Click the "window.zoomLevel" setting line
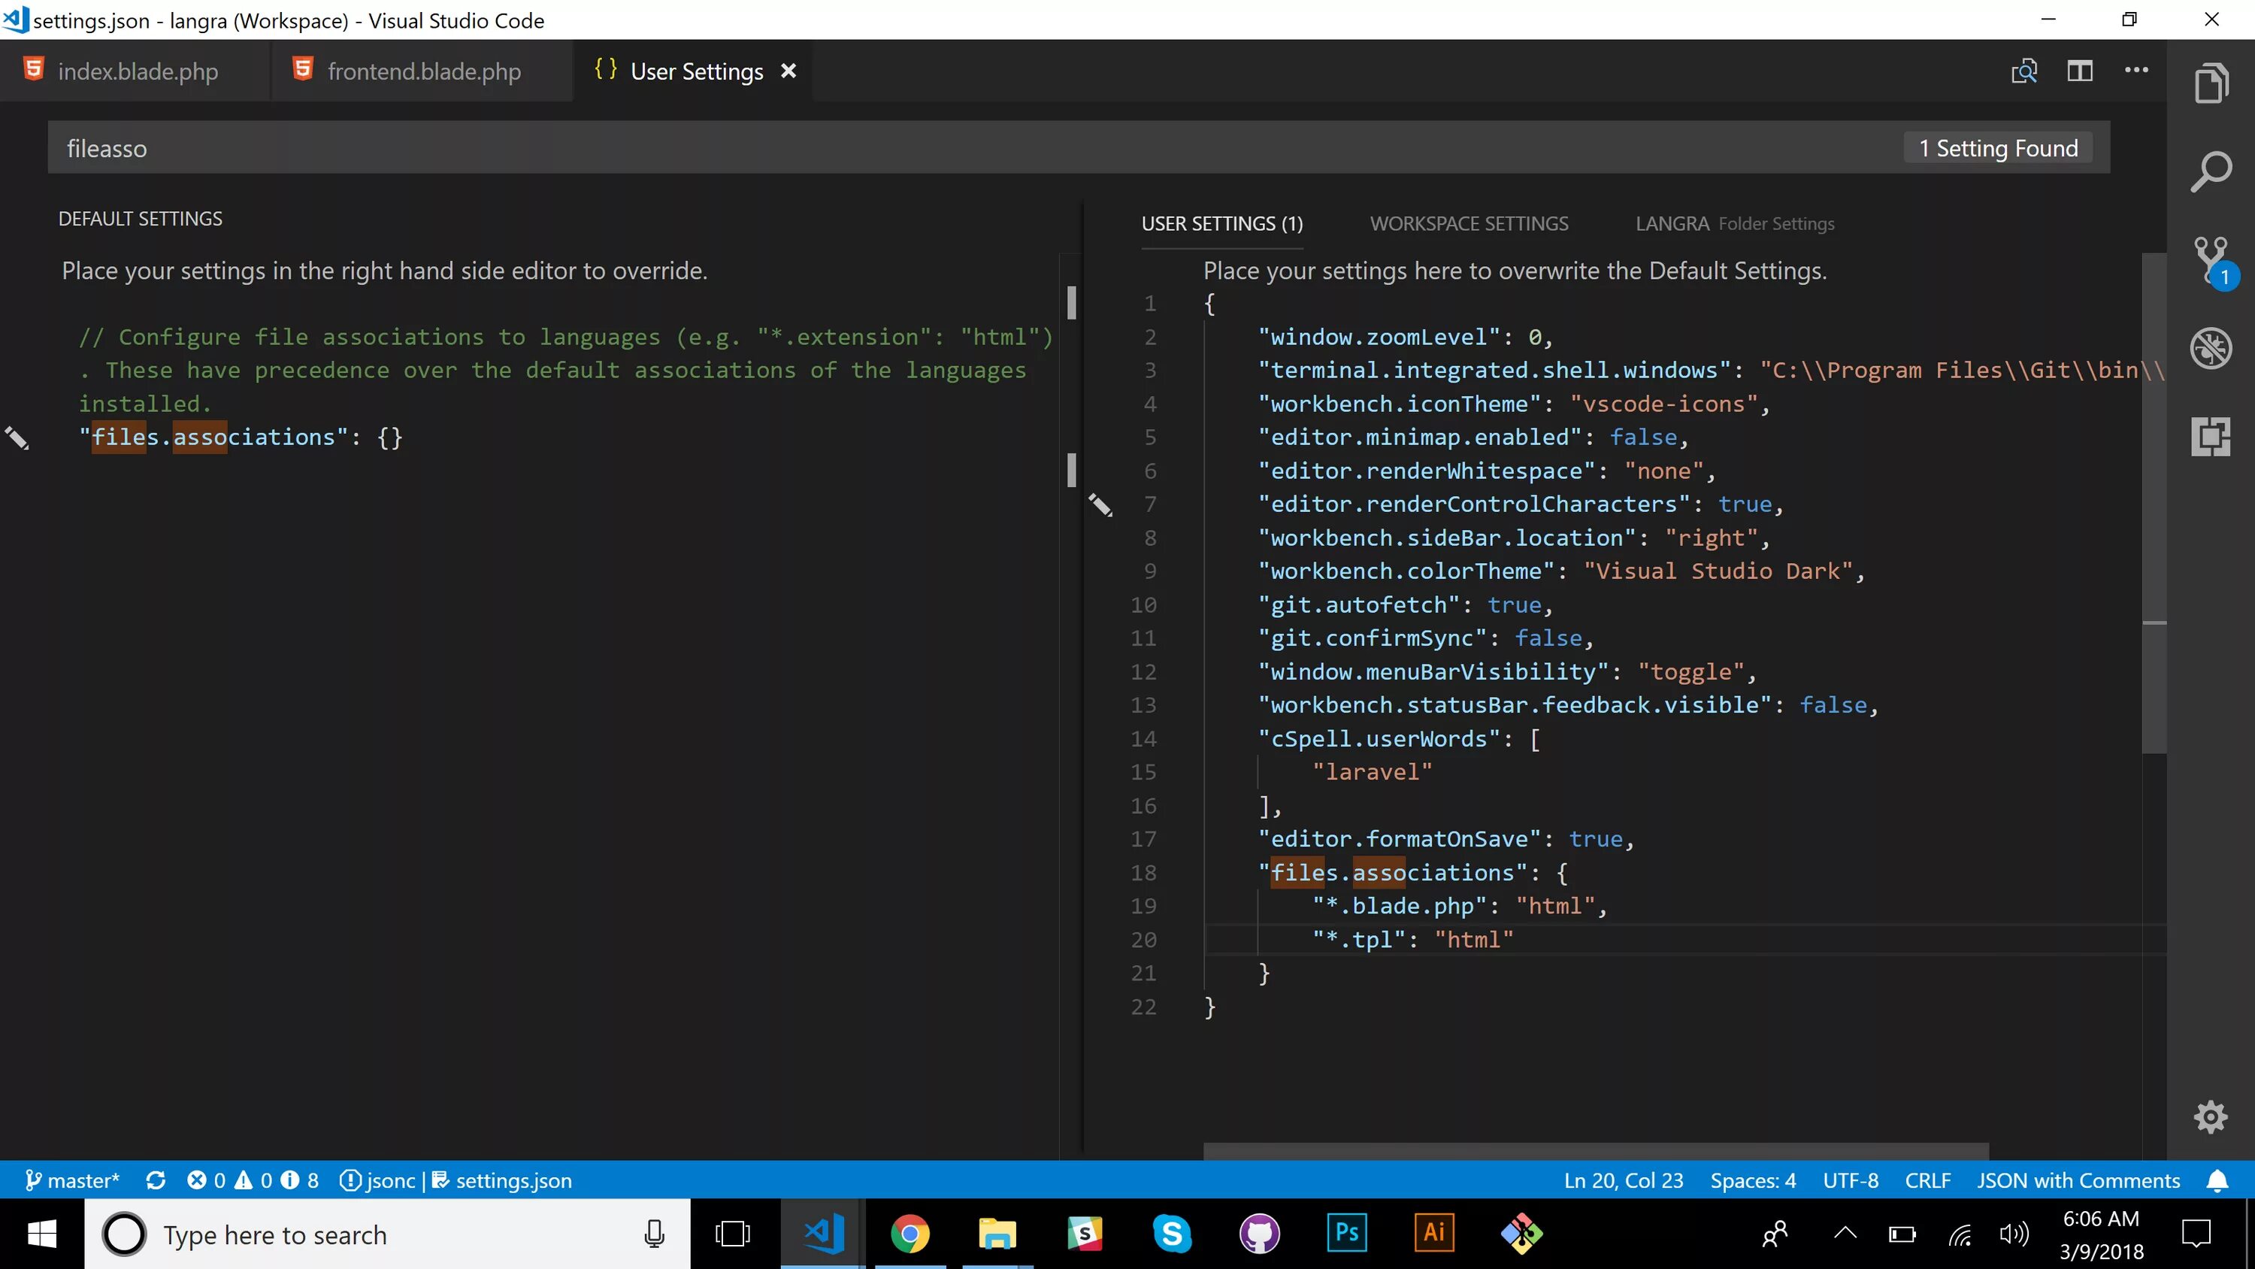Screen dimensions: 2255x1269 click(x=1405, y=338)
